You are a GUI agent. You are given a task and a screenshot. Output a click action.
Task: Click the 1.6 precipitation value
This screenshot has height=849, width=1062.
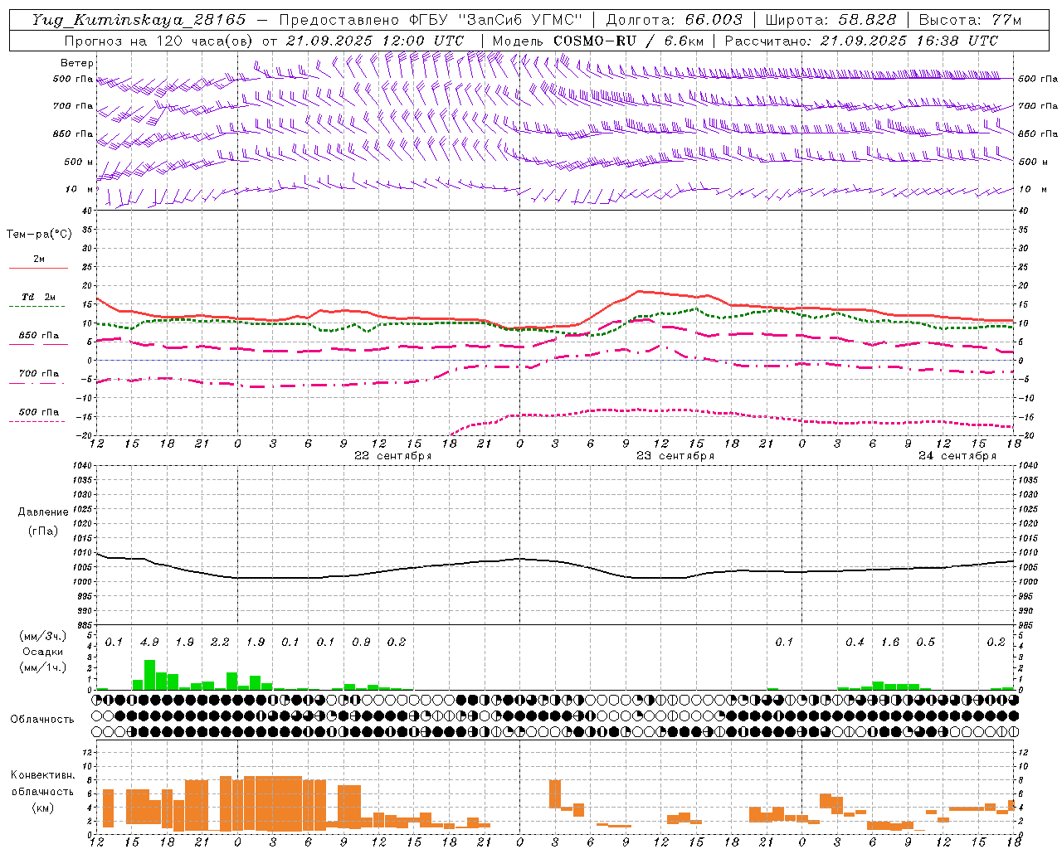890,643
